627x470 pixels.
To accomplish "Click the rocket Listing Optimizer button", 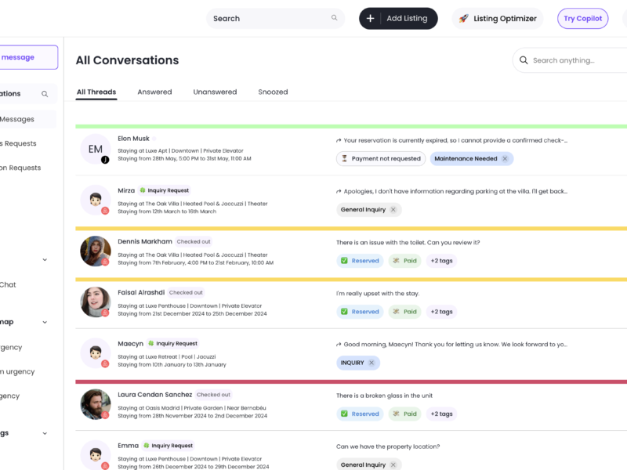I will click(498, 18).
